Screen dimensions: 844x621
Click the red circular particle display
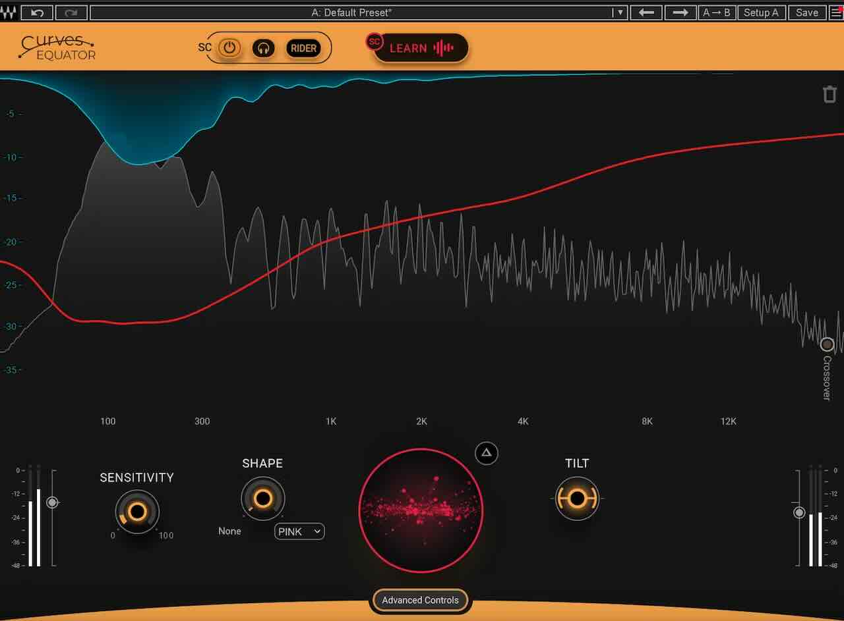[421, 510]
